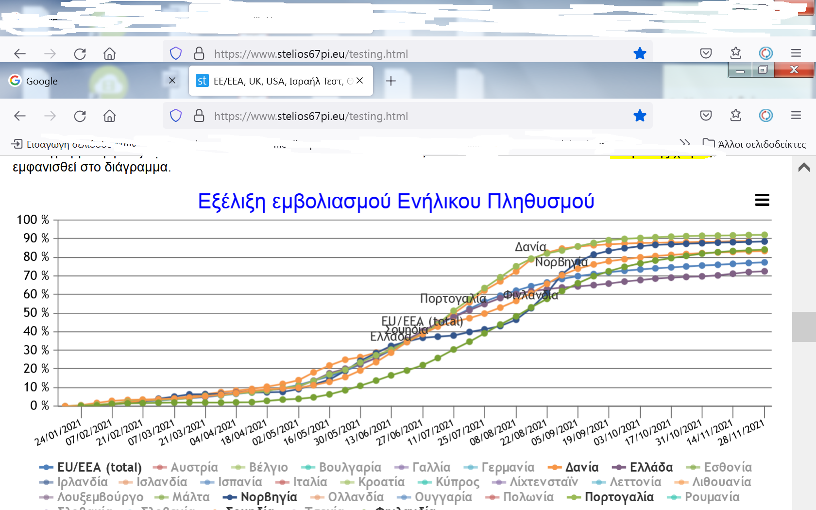This screenshot has height=510, width=816.
Task: Hide the Ελλάδα series via legend
Action: [x=642, y=467]
